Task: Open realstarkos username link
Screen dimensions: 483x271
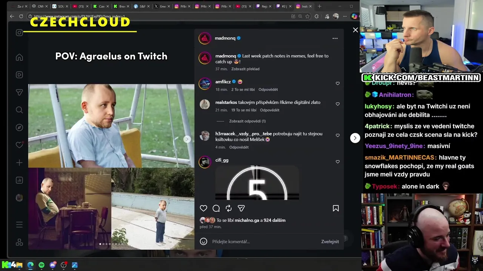Action: [x=226, y=102]
